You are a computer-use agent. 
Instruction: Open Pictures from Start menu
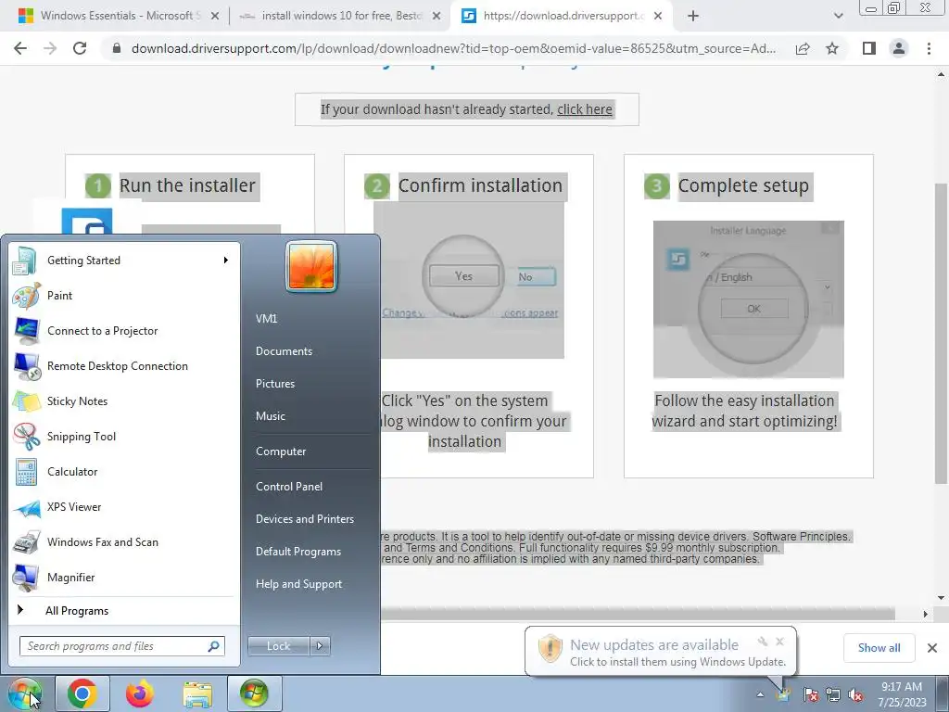(274, 384)
